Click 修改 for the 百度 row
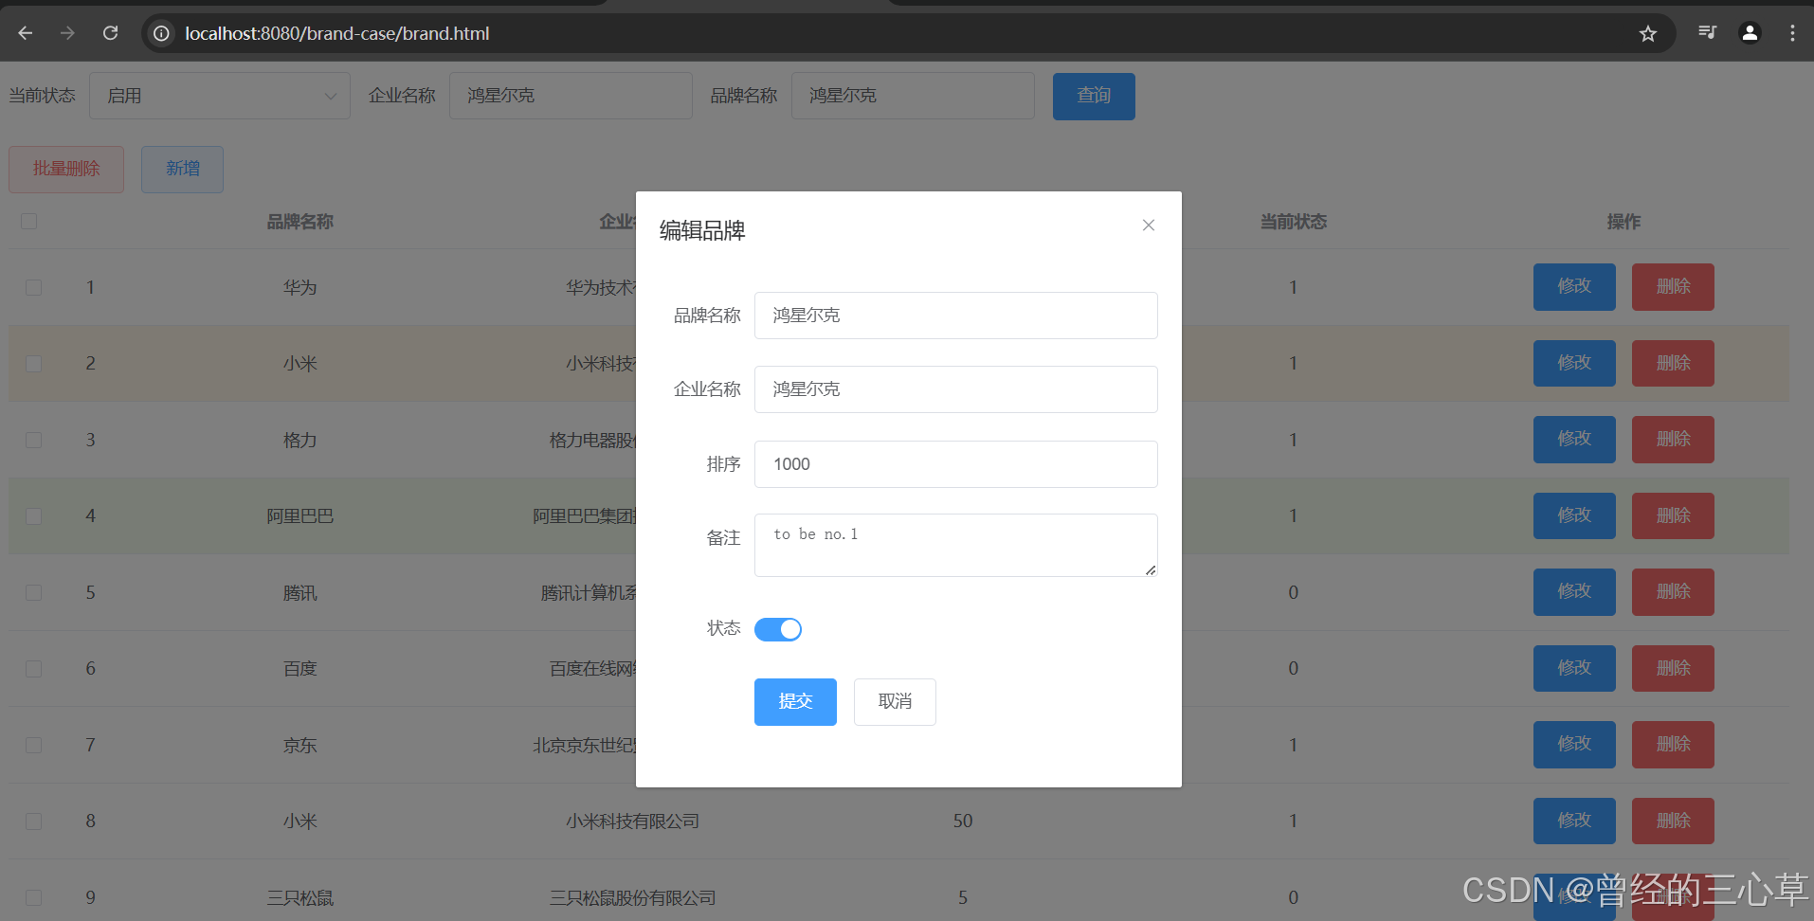The height and width of the screenshot is (921, 1814). click(1574, 669)
